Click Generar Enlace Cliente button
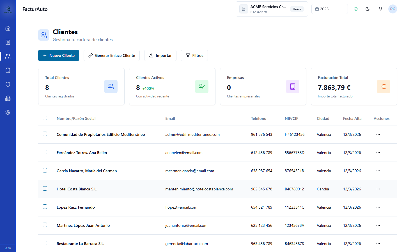This screenshot has height=252, width=404. [x=112, y=55]
